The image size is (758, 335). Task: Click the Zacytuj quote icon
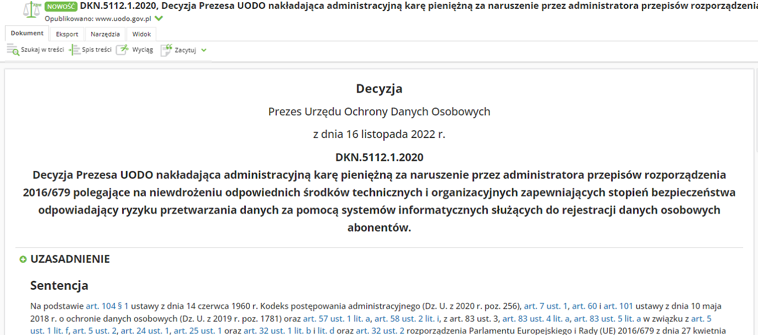click(166, 50)
